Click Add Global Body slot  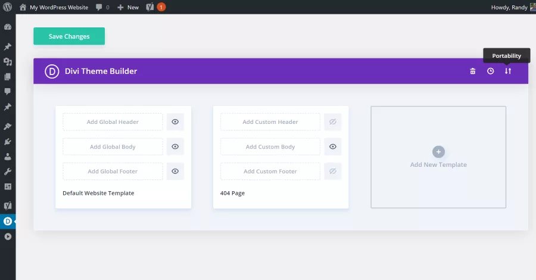[x=113, y=147]
